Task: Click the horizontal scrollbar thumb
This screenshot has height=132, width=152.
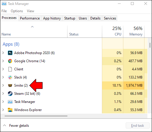Action: pyautogui.click(x=36, y=116)
